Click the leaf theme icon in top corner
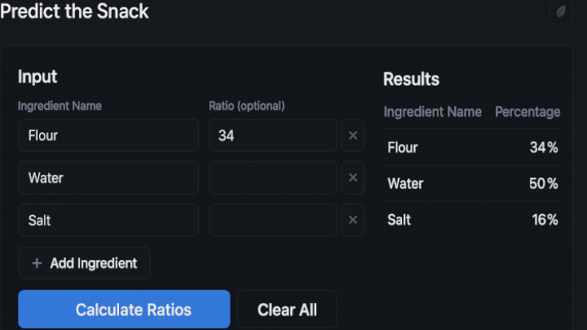 (561, 11)
